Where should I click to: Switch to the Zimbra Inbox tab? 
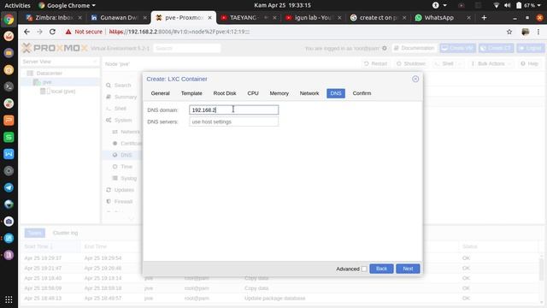pos(54,17)
